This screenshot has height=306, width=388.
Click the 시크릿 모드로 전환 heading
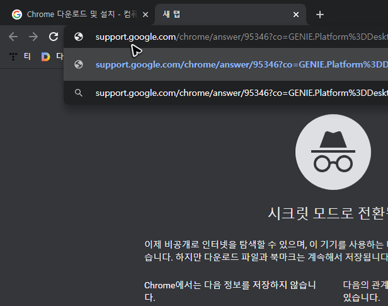coord(328,213)
